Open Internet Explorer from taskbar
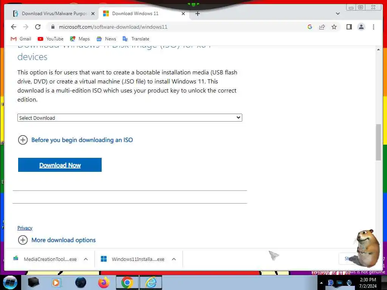 [x=151, y=282]
